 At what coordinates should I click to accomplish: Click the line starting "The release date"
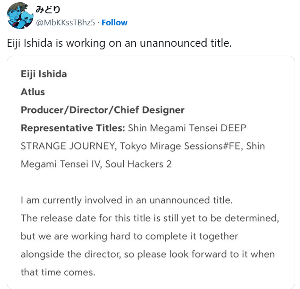150,218
